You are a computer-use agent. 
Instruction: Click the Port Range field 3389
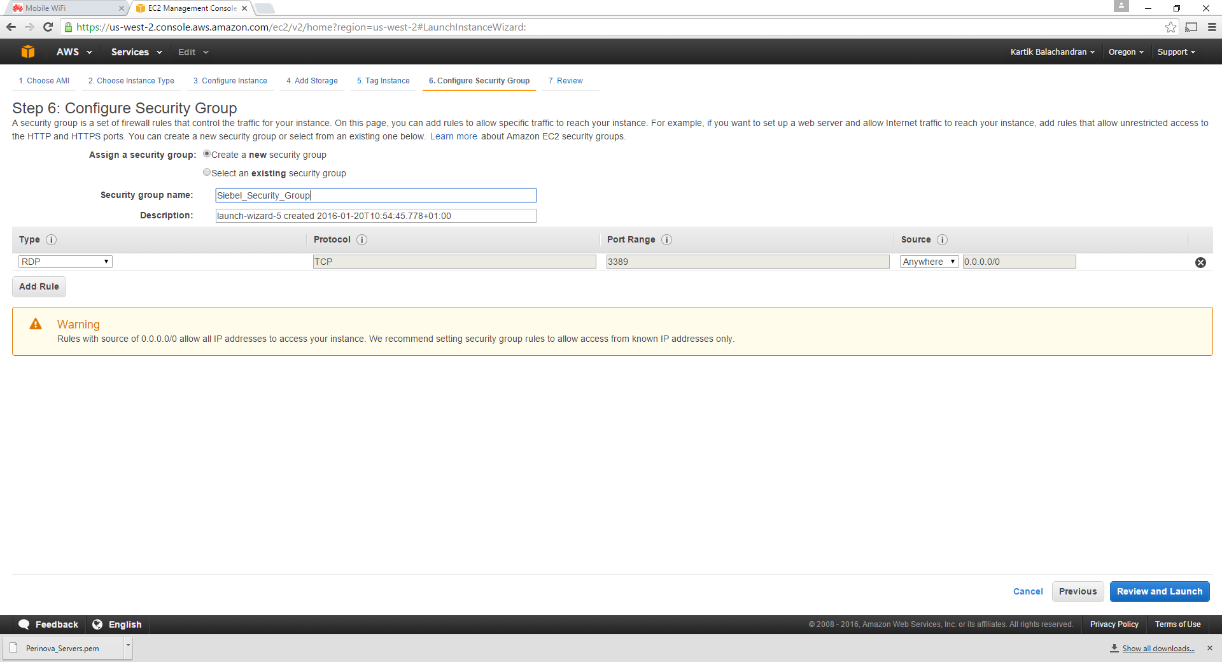pos(748,262)
